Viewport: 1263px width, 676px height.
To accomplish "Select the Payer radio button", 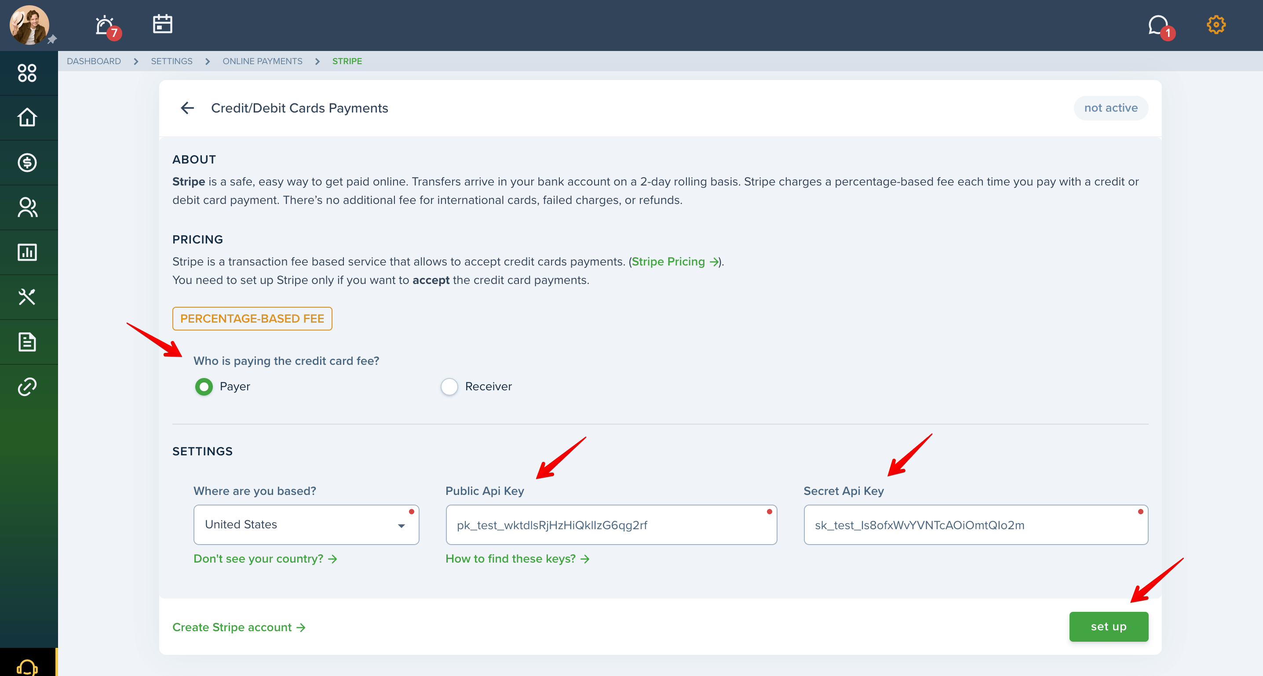I will (204, 387).
